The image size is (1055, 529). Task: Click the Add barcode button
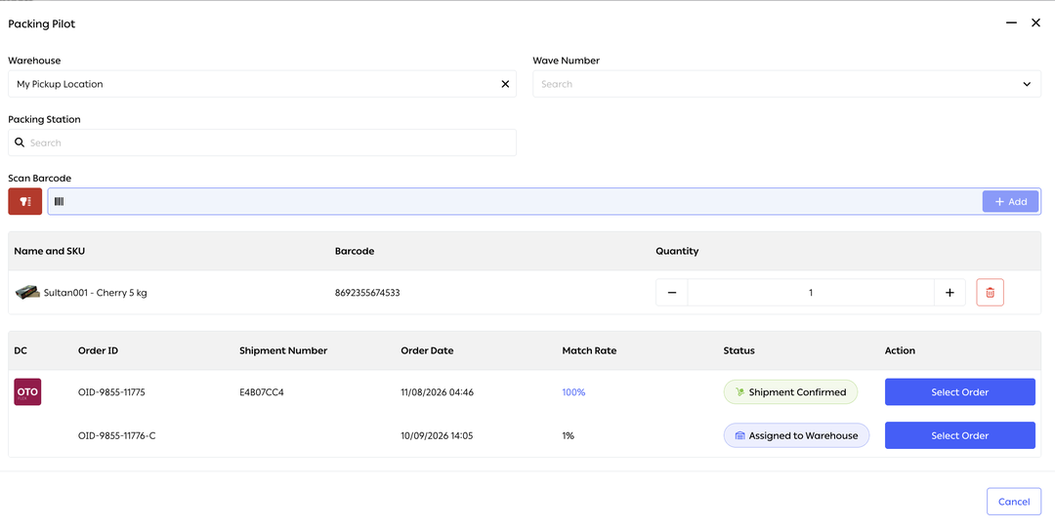coord(1011,202)
